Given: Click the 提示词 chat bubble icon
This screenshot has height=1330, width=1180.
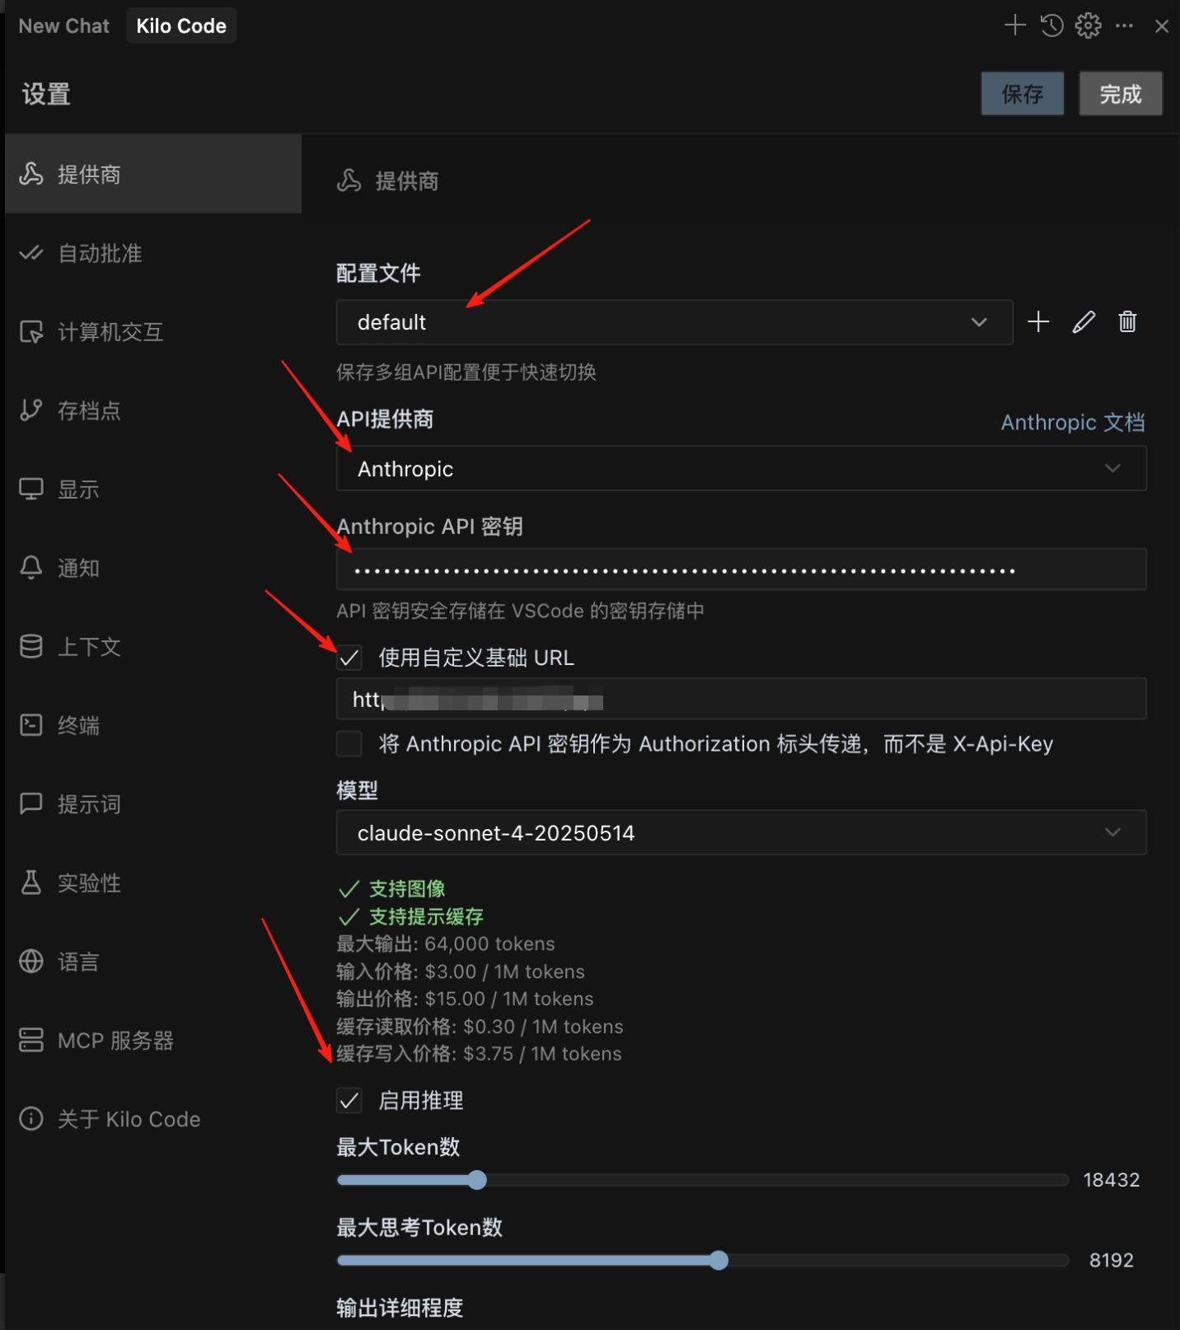Looking at the screenshot, I should point(31,803).
